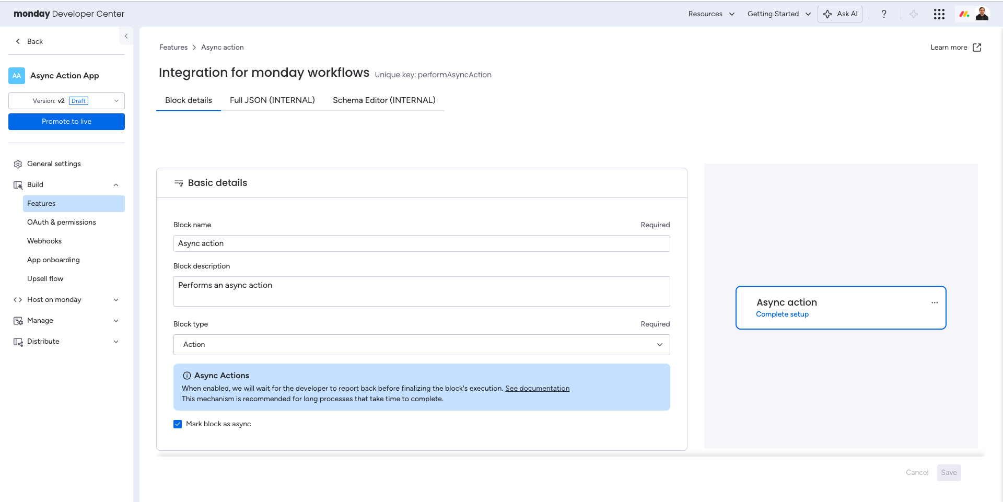Expand the Manage section chevron

click(116, 321)
